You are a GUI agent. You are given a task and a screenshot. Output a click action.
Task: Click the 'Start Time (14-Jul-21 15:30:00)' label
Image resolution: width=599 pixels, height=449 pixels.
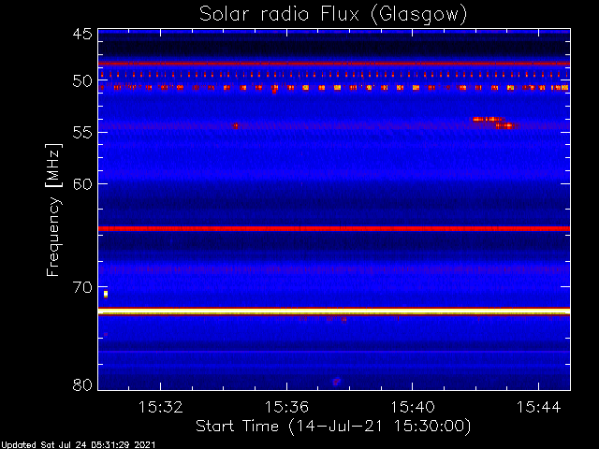[x=333, y=427]
